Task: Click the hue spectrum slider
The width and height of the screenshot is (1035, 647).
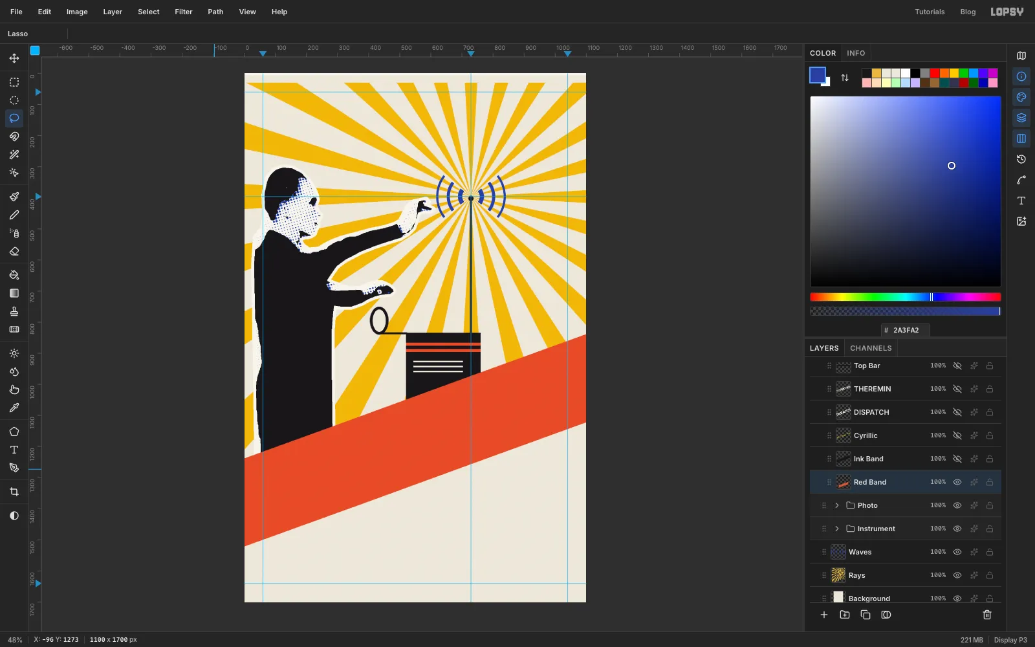Action: coord(906,297)
